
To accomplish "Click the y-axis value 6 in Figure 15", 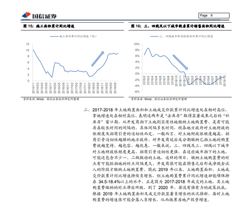I will pyautogui.click(x=29, y=62).
